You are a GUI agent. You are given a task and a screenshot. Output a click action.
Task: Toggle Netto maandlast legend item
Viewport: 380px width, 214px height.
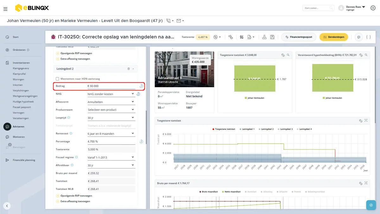[x=231, y=192]
